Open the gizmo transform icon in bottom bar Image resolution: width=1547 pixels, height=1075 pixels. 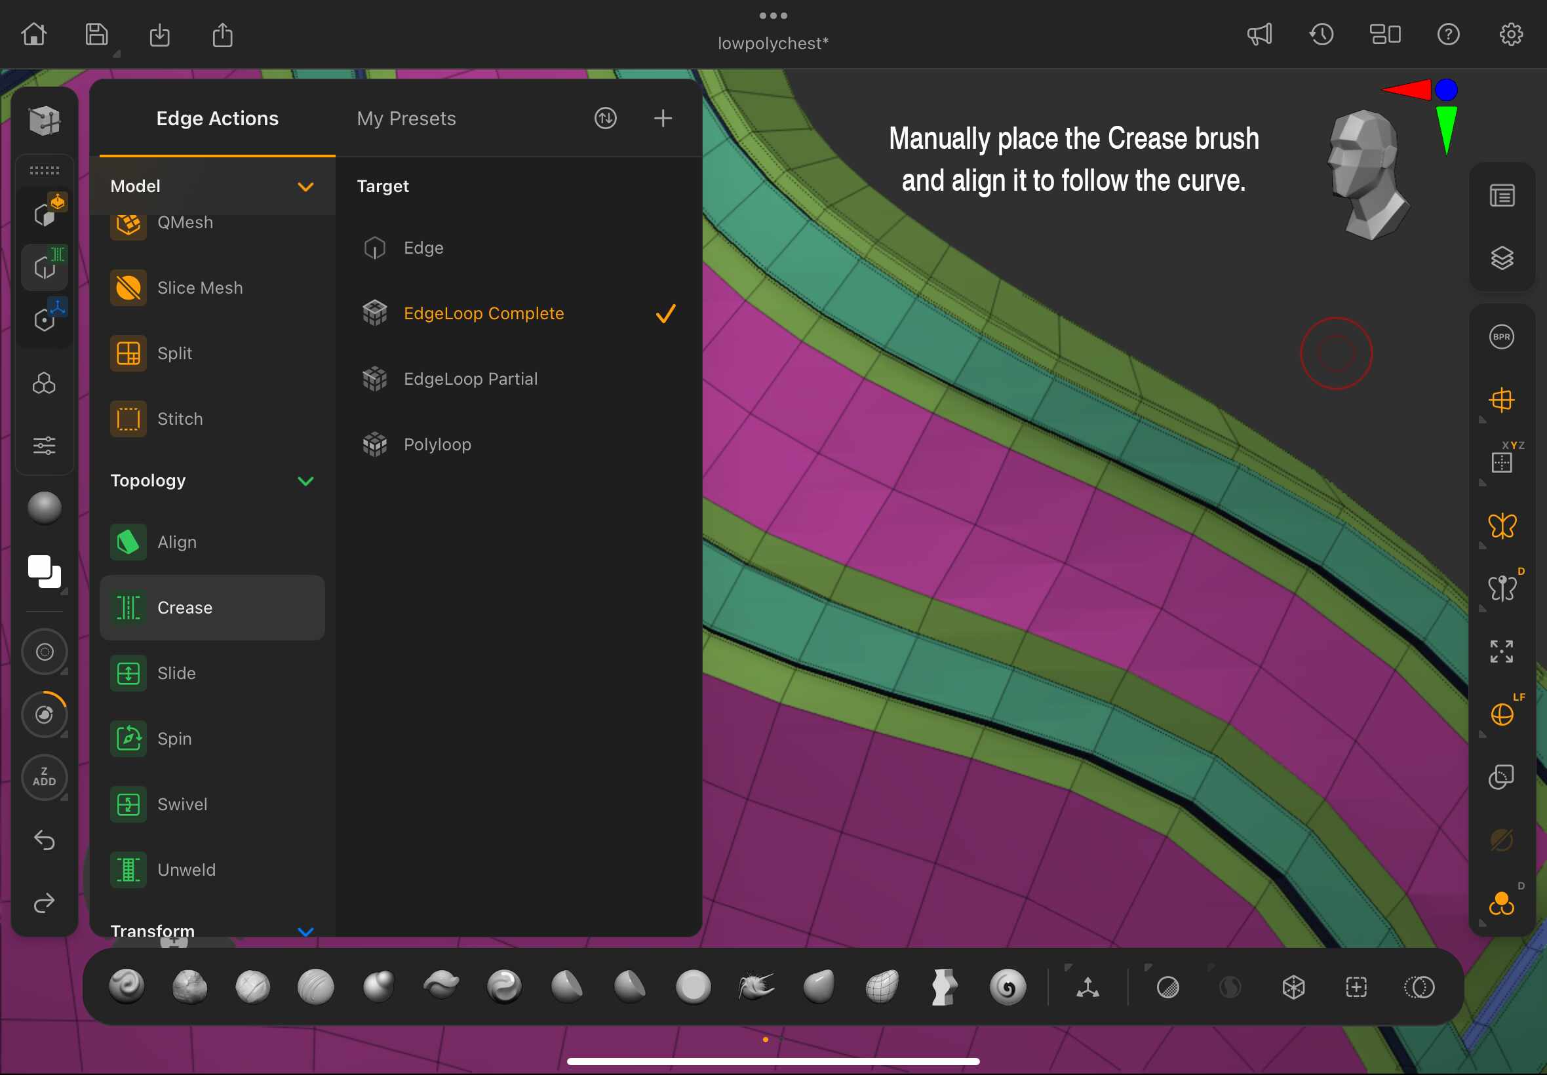click(1087, 987)
